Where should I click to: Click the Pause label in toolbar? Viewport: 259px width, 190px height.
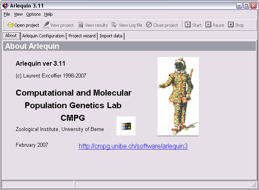tap(218, 25)
